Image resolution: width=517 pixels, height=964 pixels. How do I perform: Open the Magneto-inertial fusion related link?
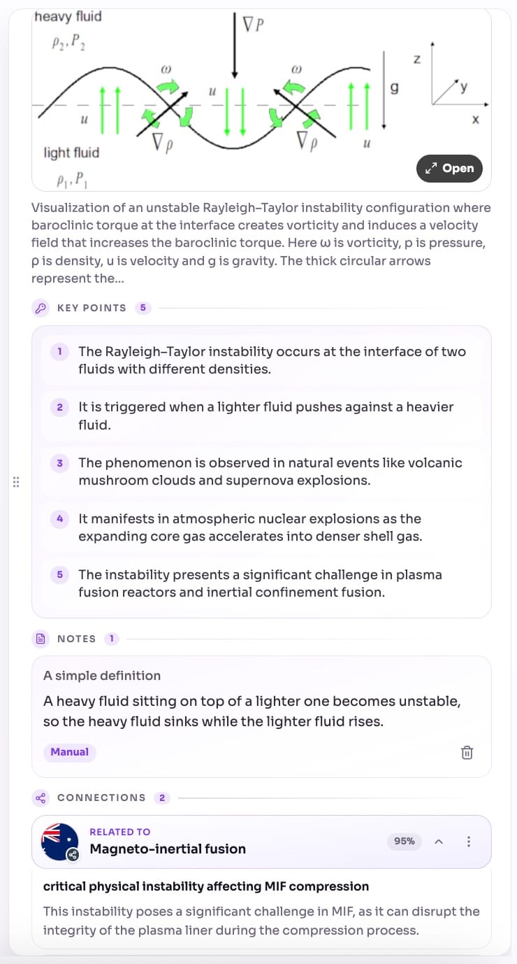tap(168, 849)
